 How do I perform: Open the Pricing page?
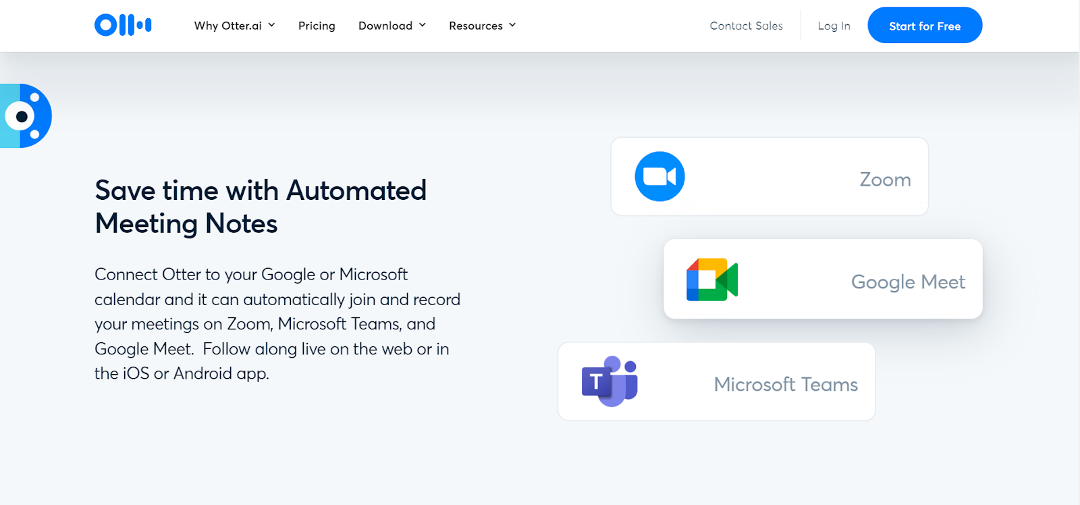click(x=317, y=26)
